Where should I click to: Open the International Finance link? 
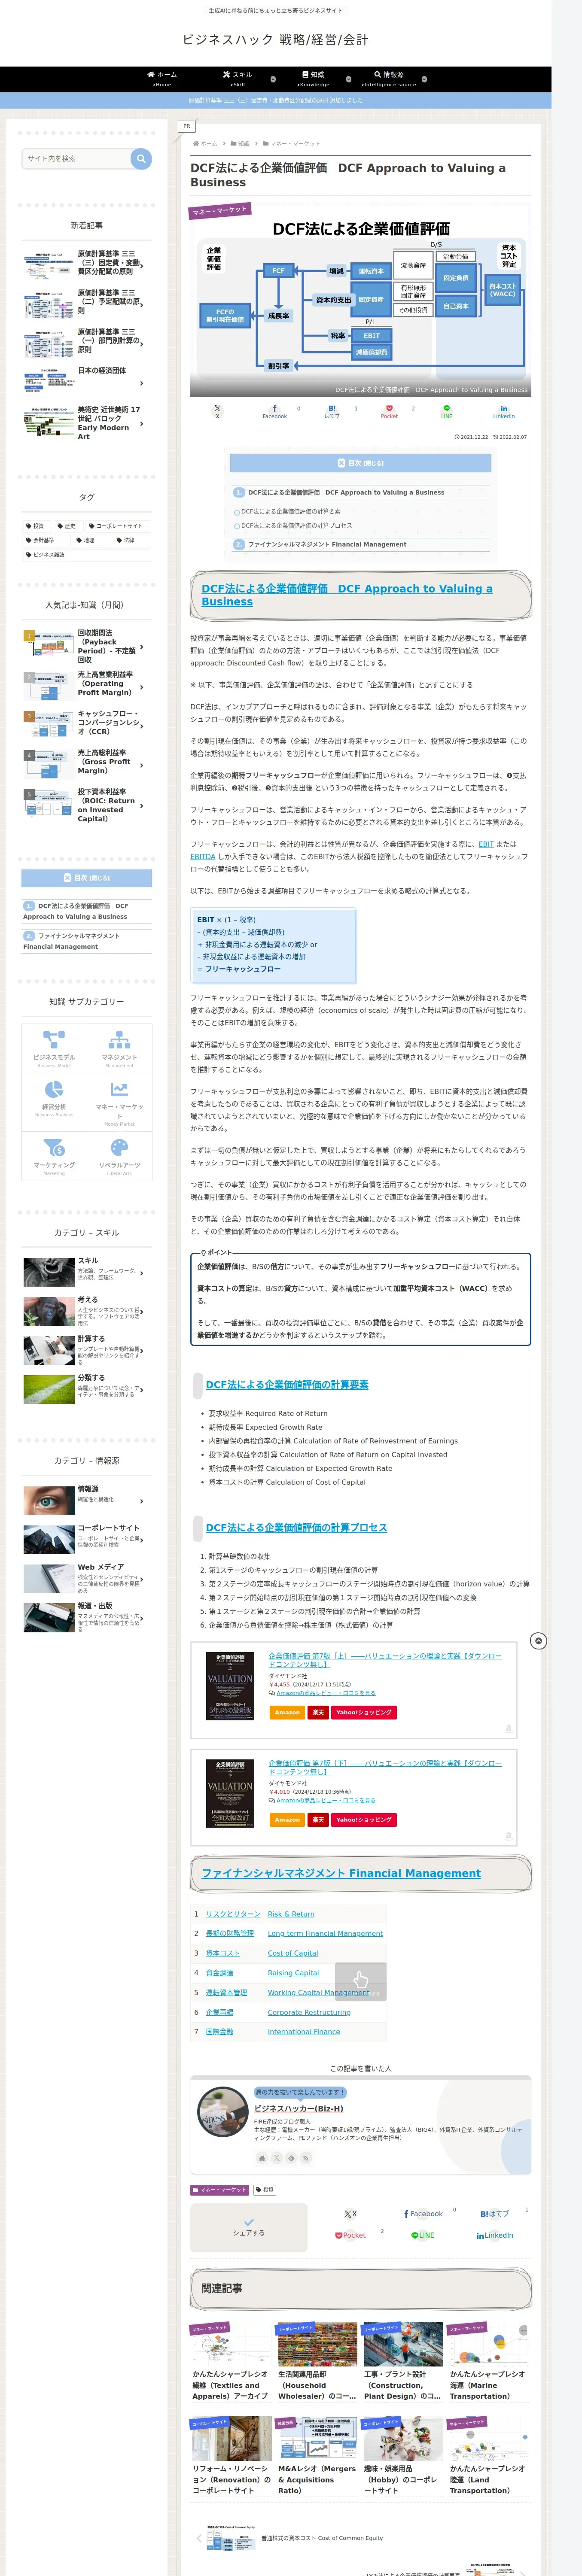click(304, 2031)
